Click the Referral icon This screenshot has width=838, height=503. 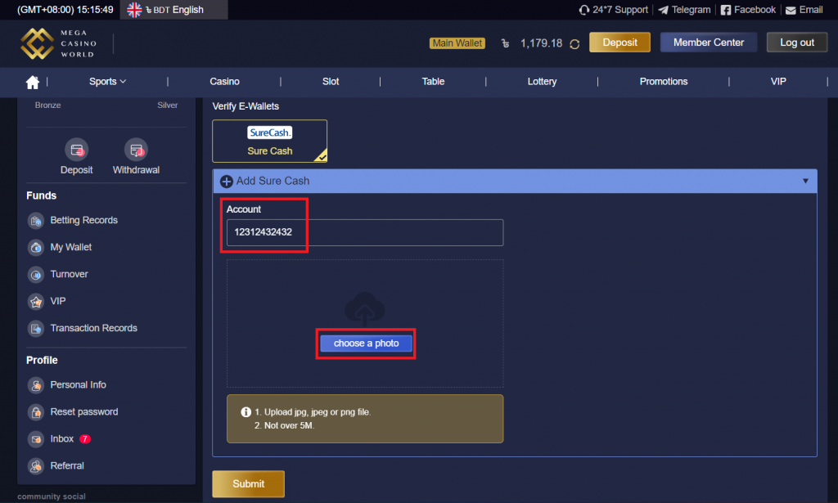click(x=36, y=466)
